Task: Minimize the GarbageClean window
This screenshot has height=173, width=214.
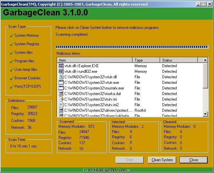Action: 198,4
